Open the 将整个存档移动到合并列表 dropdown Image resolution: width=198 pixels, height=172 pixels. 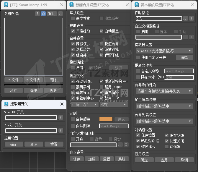coord(164,91)
